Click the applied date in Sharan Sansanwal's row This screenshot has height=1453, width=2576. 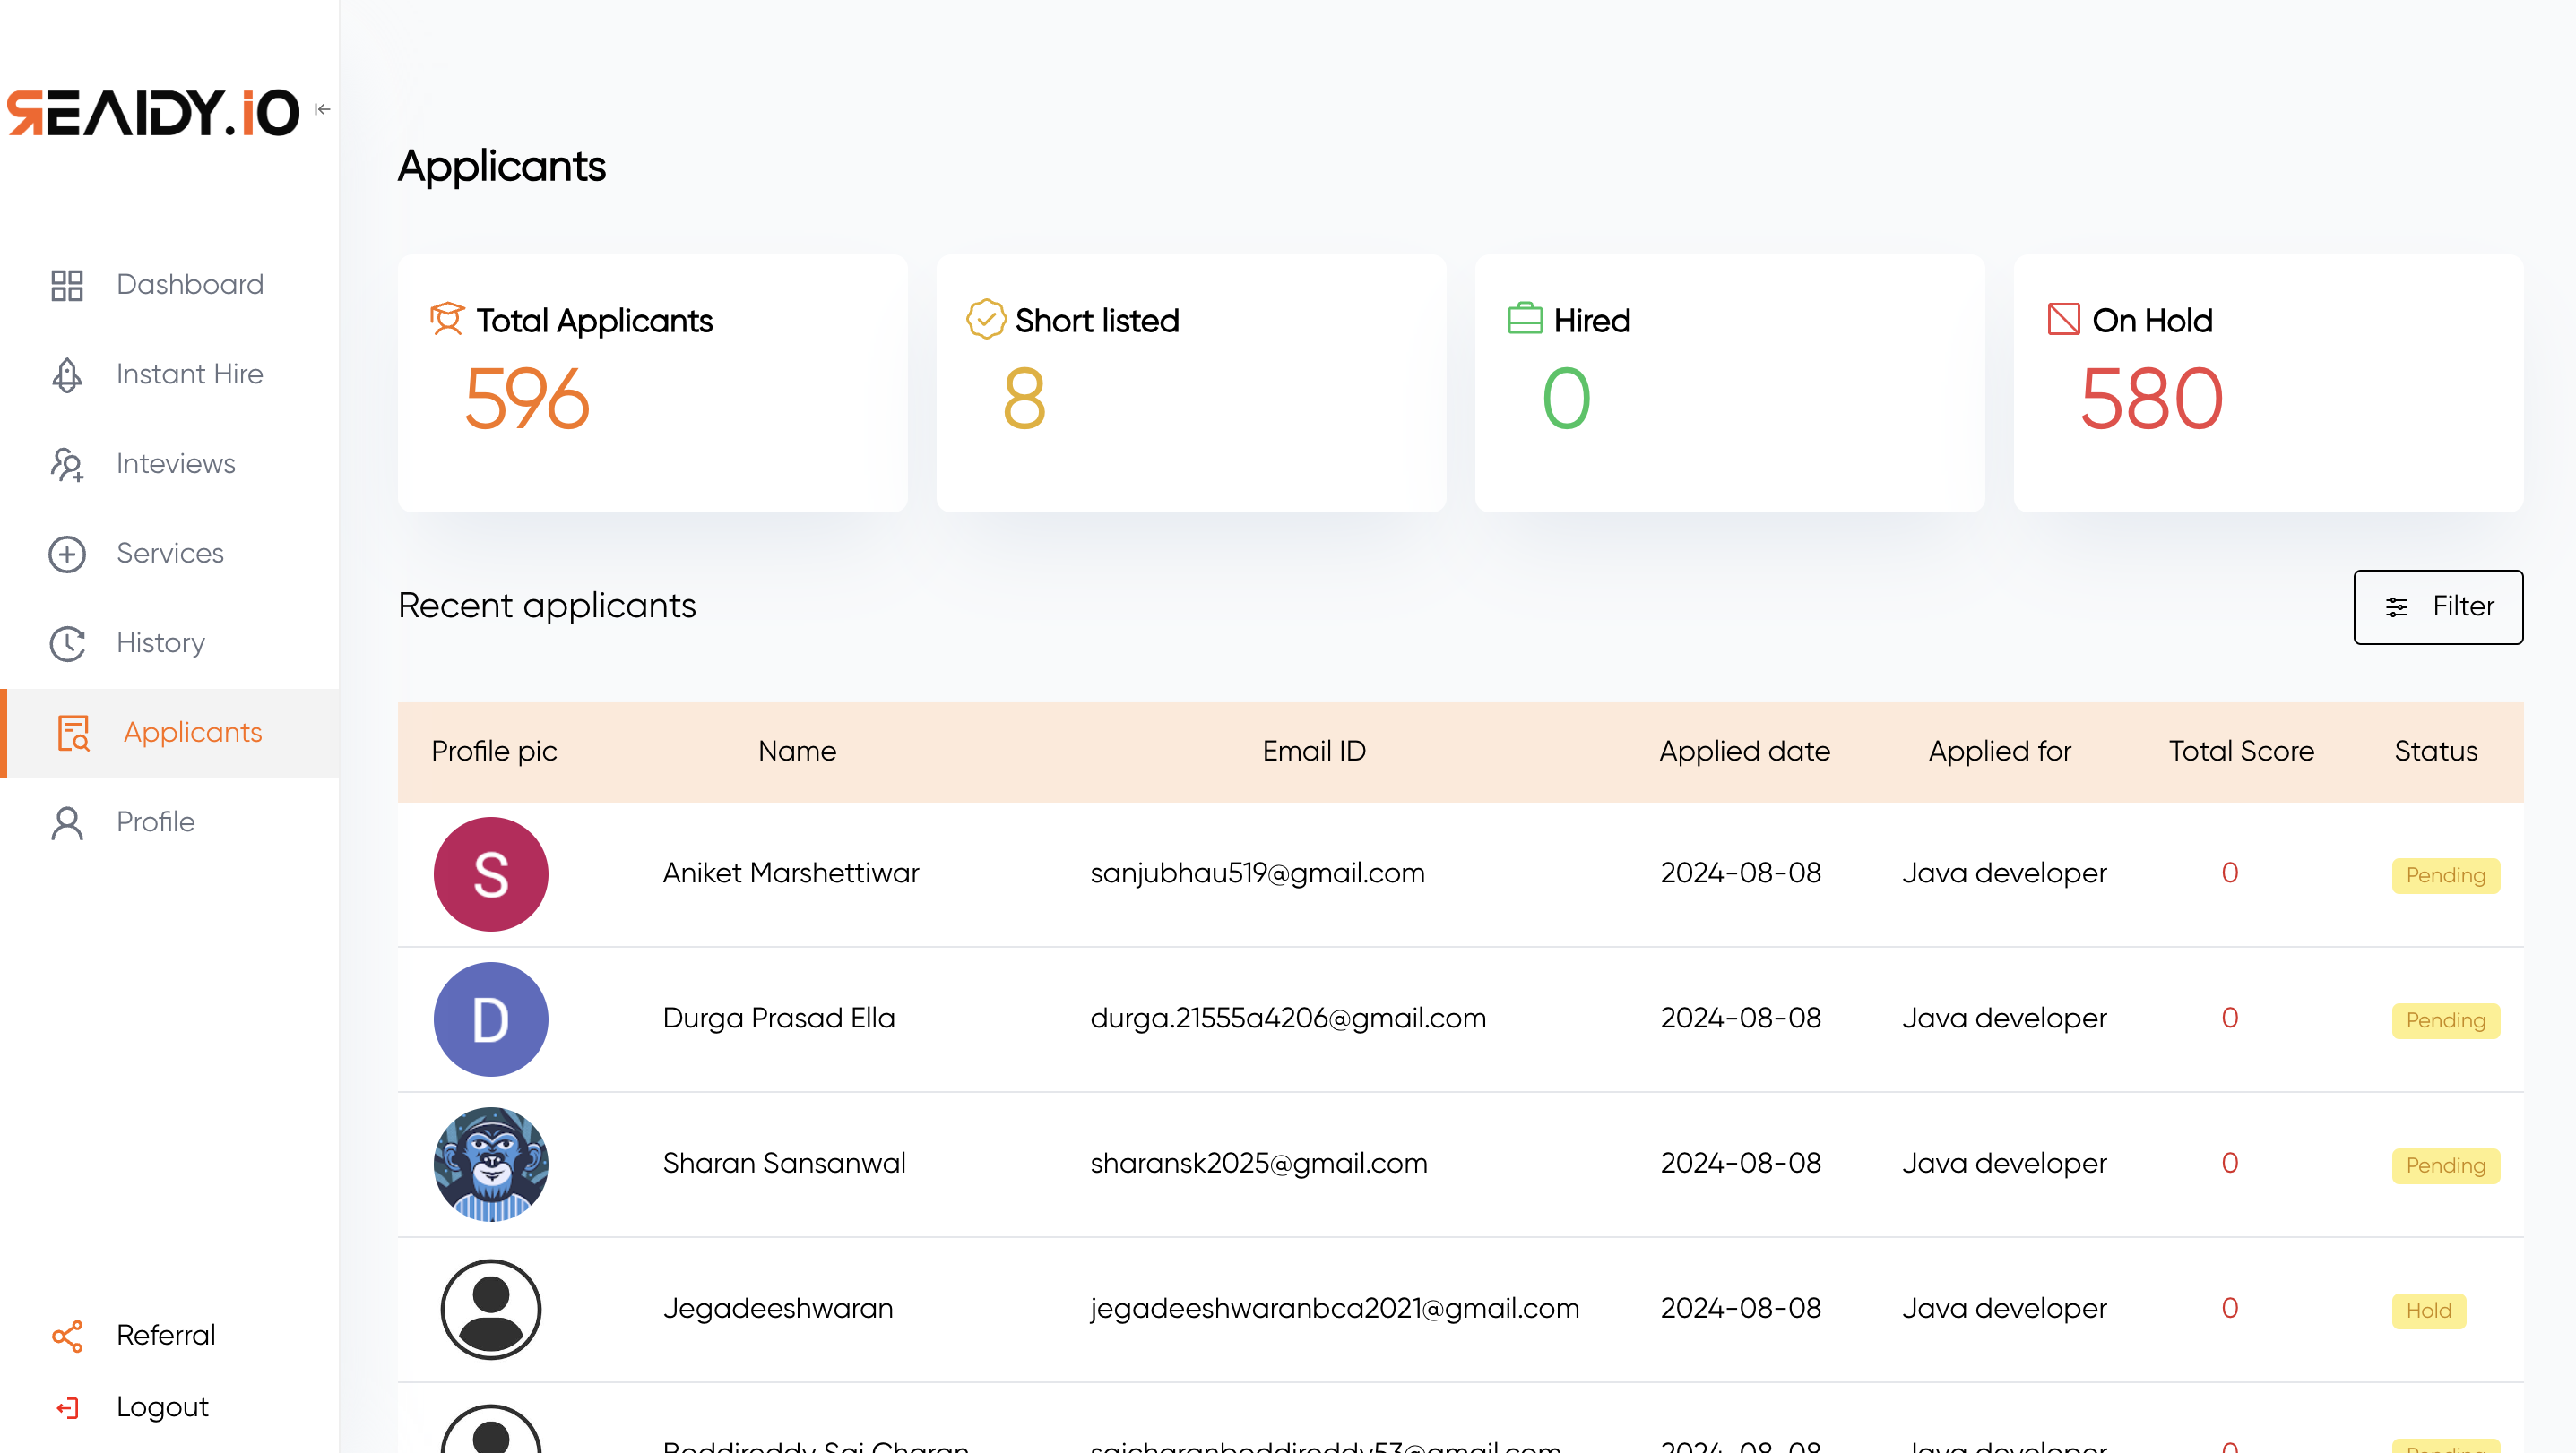click(1740, 1163)
